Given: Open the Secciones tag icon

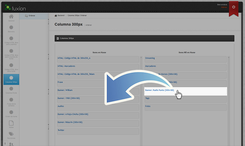Looking at the screenshot, I should pyautogui.click(x=12, y=135).
